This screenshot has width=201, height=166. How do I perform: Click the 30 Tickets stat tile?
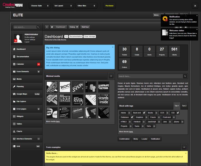point(124,51)
